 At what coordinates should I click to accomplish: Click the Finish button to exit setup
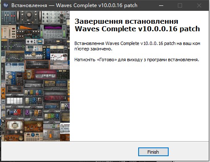pos(153,152)
